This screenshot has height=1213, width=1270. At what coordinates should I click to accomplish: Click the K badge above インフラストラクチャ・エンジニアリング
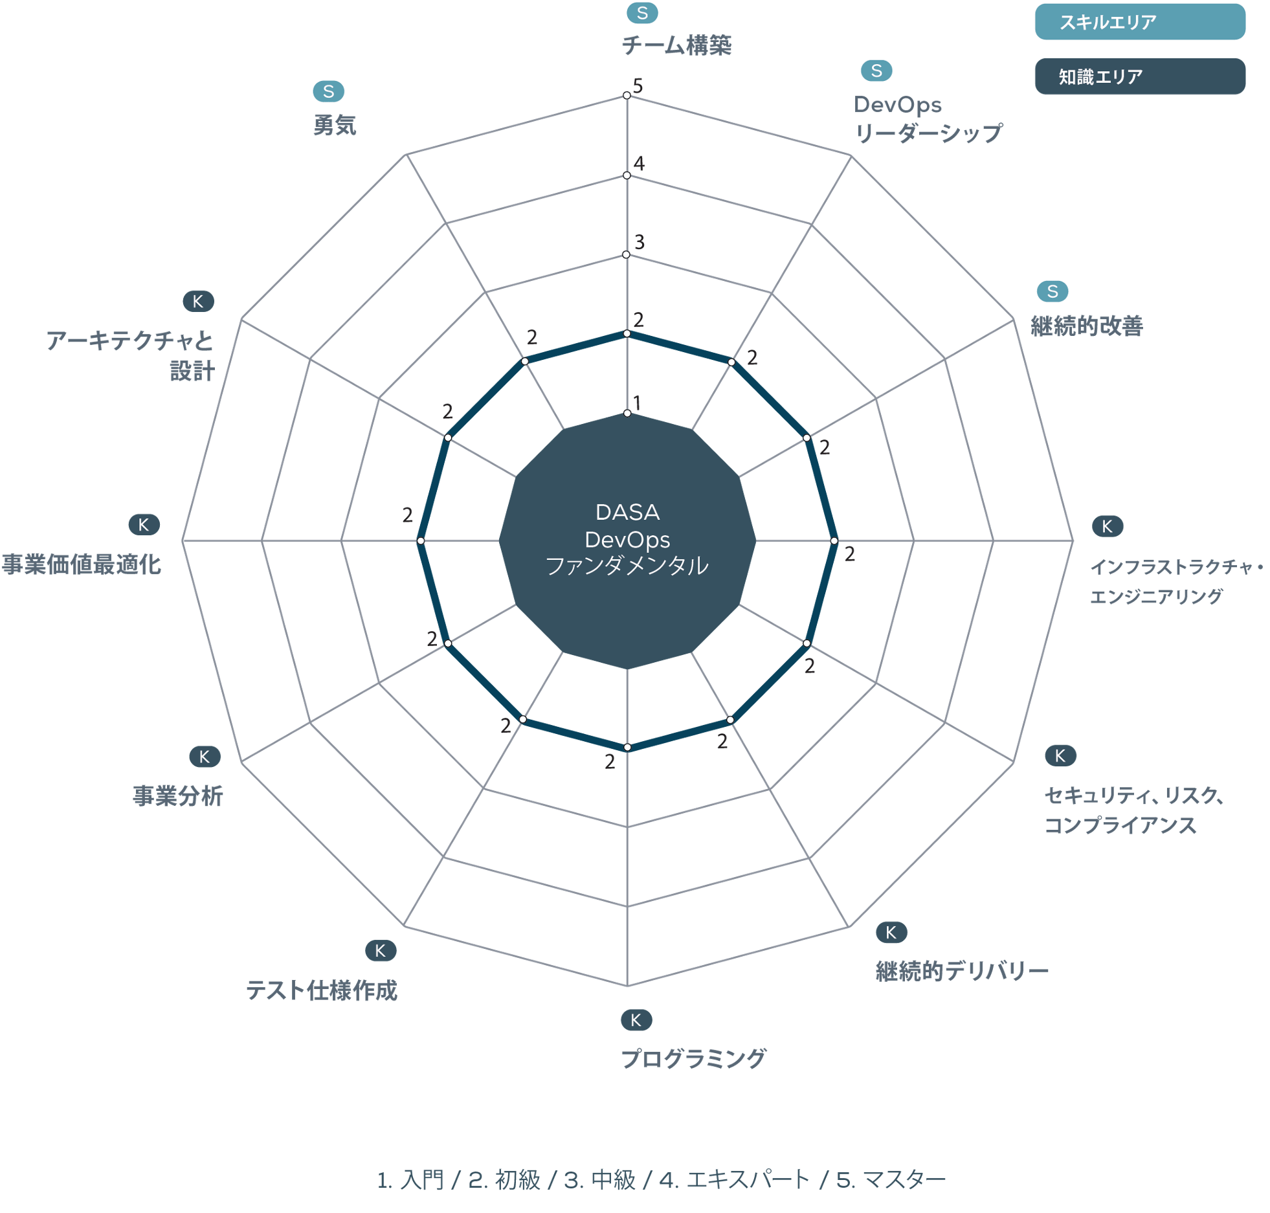click(1107, 526)
